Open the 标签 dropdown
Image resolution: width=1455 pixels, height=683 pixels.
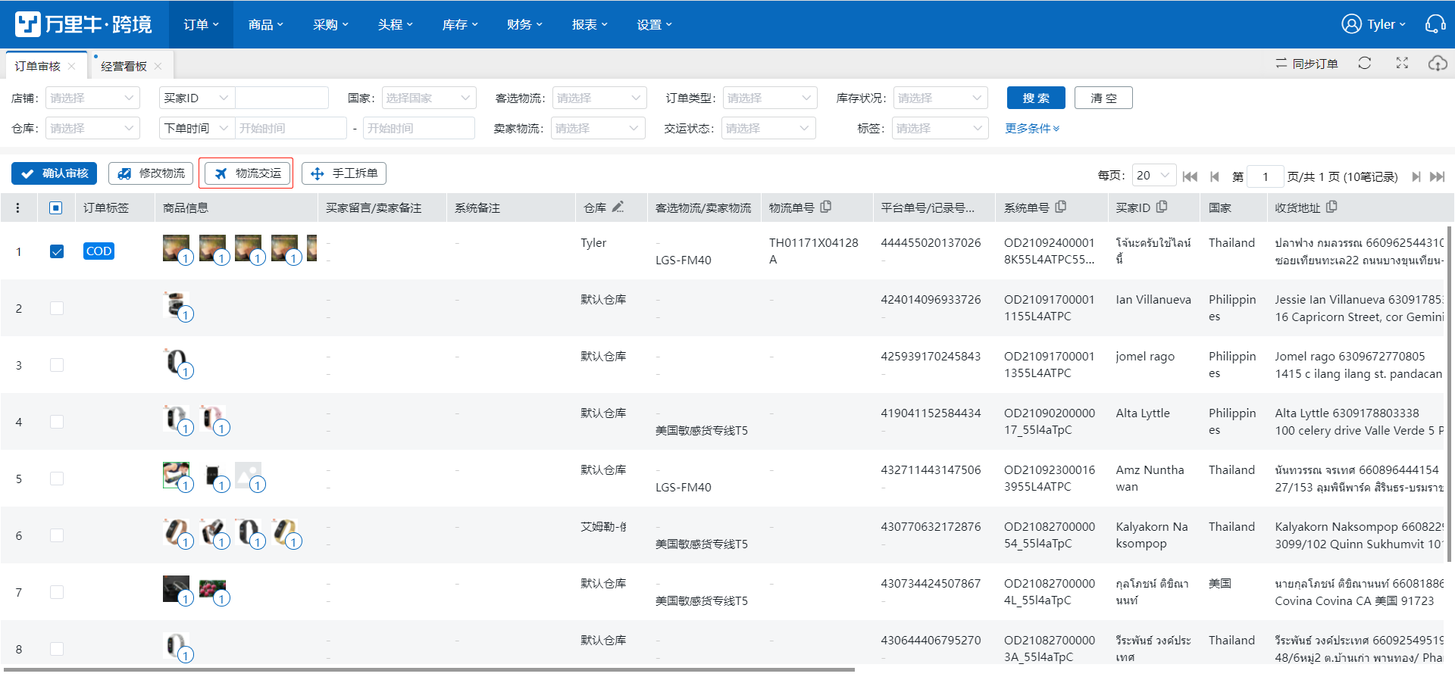[x=940, y=128]
